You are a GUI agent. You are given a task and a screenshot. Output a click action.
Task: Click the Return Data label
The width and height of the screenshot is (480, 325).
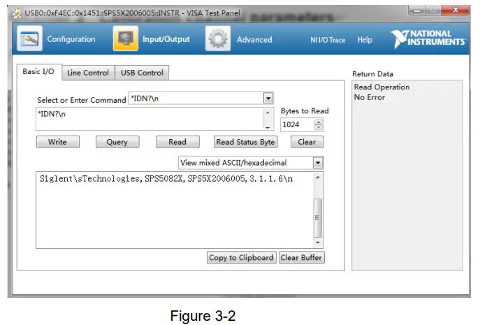(x=372, y=74)
